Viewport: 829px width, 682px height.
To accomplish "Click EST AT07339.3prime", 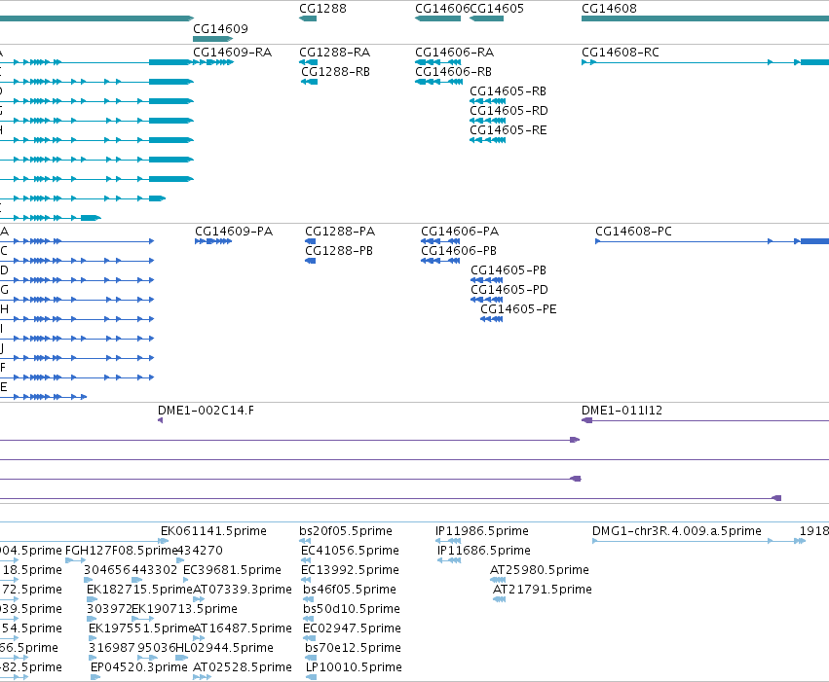I will [243, 590].
